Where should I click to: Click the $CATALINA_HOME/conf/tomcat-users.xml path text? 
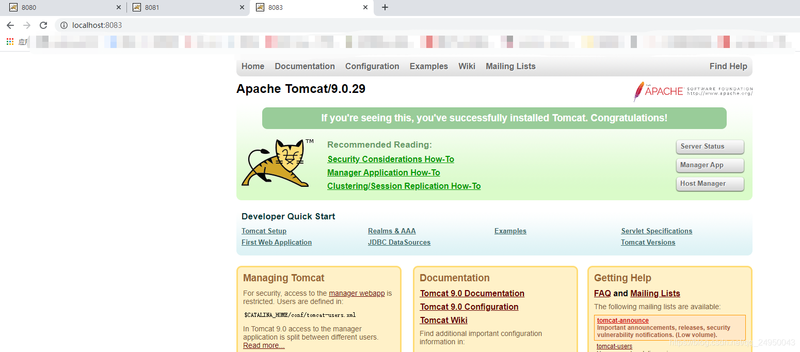tap(300, 314)
